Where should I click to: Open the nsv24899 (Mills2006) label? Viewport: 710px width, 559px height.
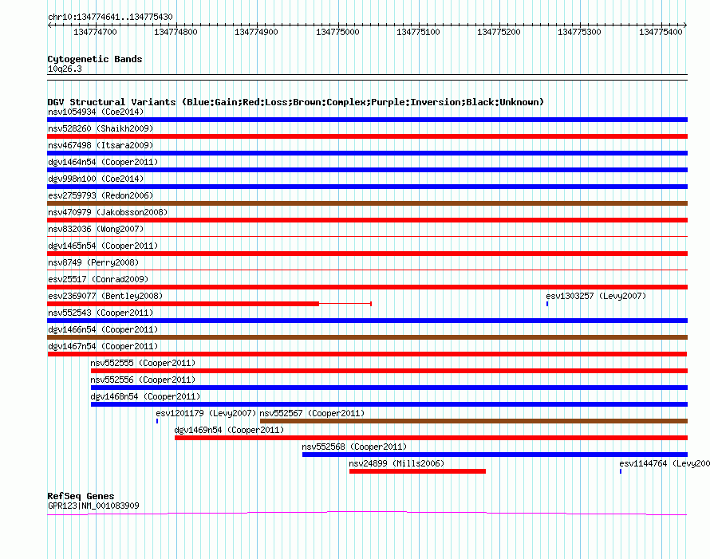[x=396, y=463]
